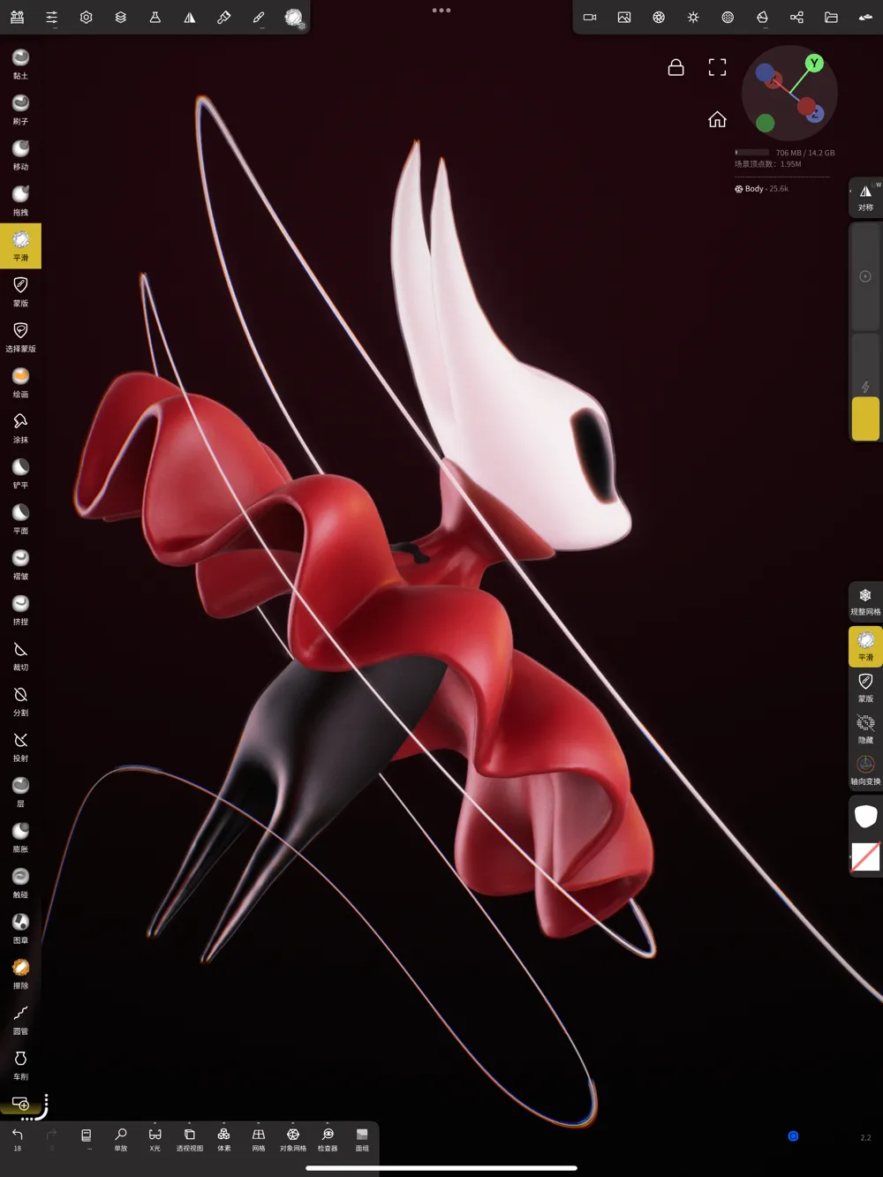Choose the 移动 (Move) tool
Screen dimensions: 883x1177
(x=20, y=155)
